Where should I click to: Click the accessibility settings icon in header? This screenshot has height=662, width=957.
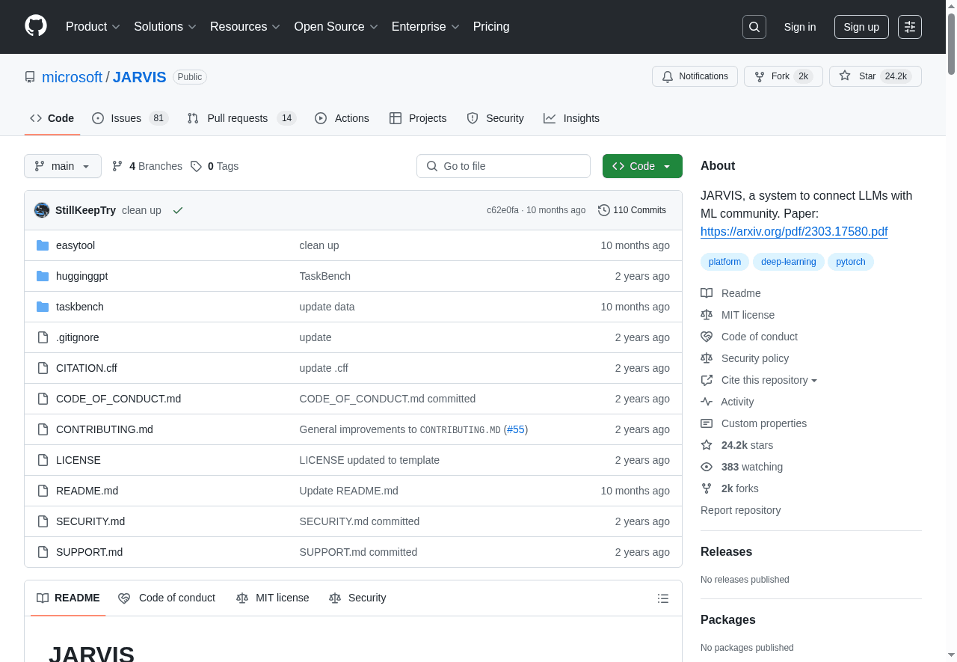[x=910, y=27]
